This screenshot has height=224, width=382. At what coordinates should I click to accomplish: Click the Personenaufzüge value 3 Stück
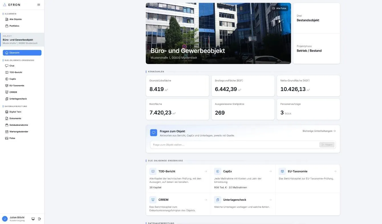point(286,113)
